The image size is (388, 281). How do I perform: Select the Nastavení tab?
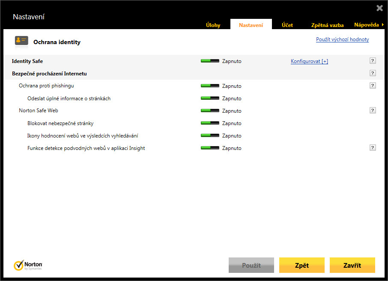[x=251, y=25]
